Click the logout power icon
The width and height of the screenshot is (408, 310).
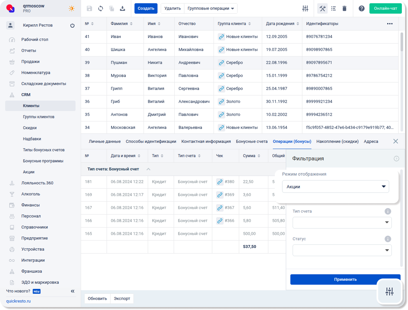point(72,25)
